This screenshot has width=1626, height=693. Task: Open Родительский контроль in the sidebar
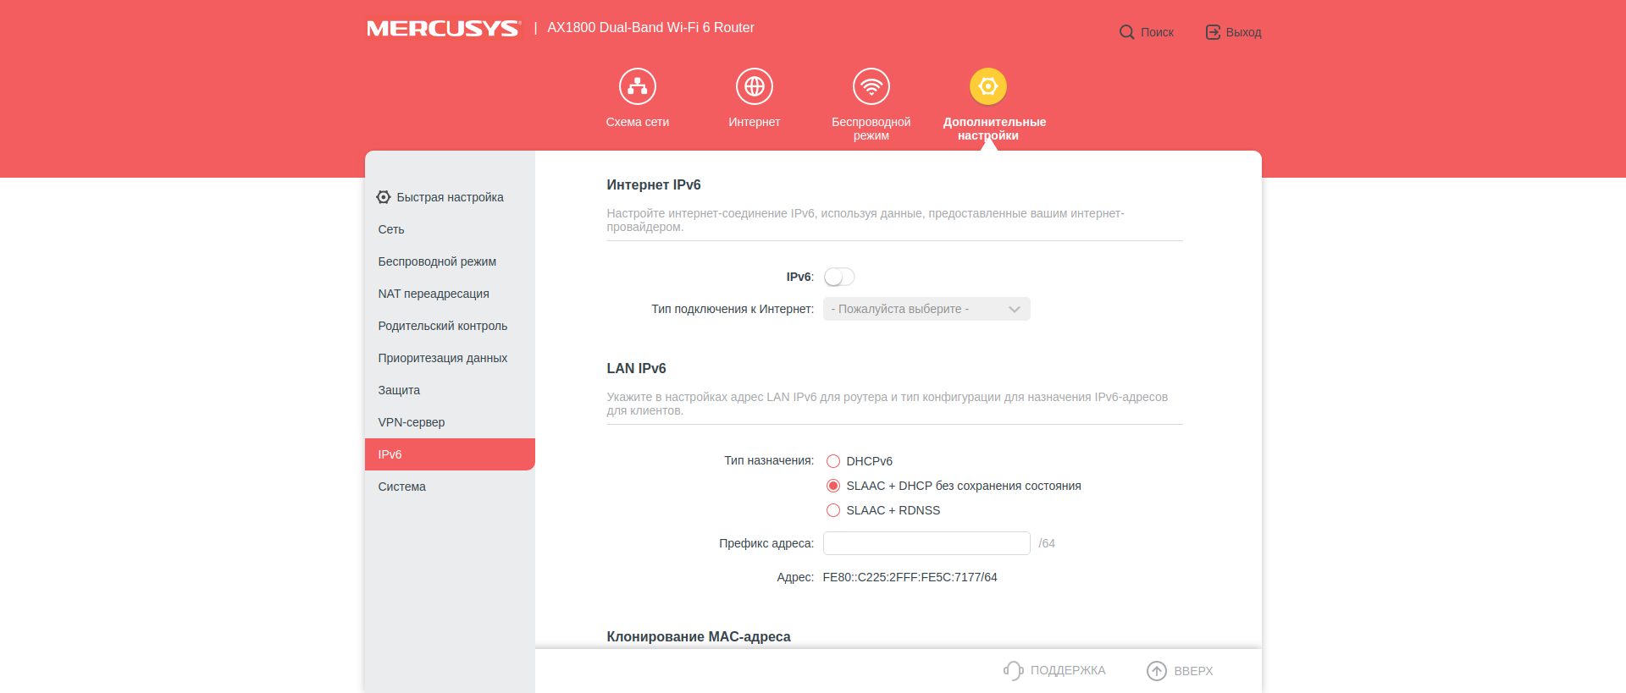[x=443, y=326]
